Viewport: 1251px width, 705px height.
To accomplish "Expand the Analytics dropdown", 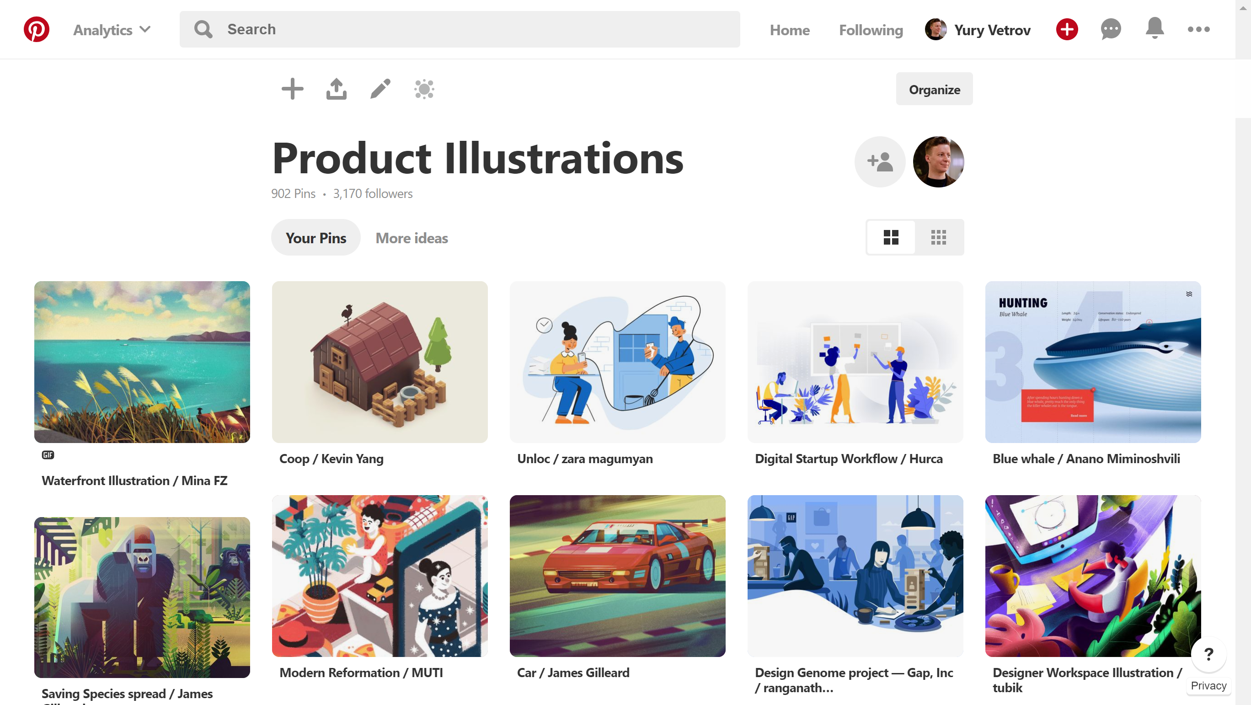I will (112, 30).
